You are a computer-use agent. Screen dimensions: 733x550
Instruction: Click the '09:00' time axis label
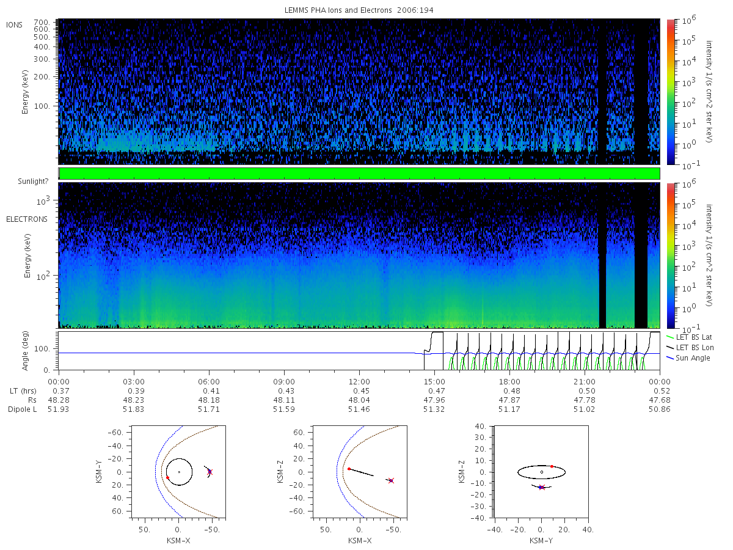pyautogui.click(x=284, y=381)
